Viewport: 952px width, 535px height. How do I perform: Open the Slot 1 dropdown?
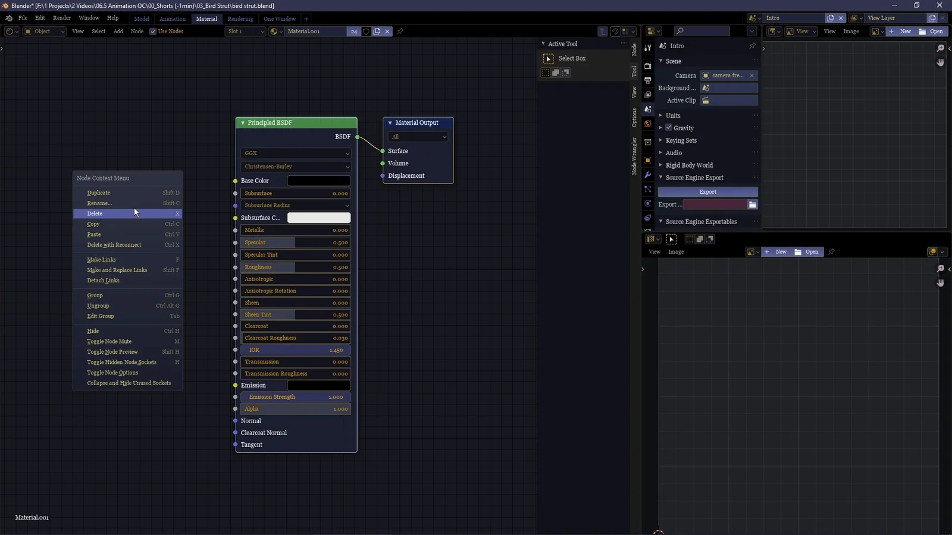pos(245,32)
